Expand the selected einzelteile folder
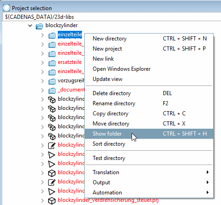The width and height of the screenshot is (221, 205). (43, 35)
